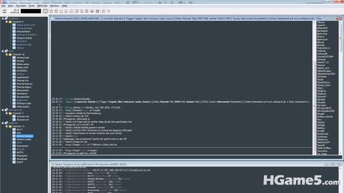Click the channel icon beside #deutschland

pyautogui.click(x=14, y=32)
